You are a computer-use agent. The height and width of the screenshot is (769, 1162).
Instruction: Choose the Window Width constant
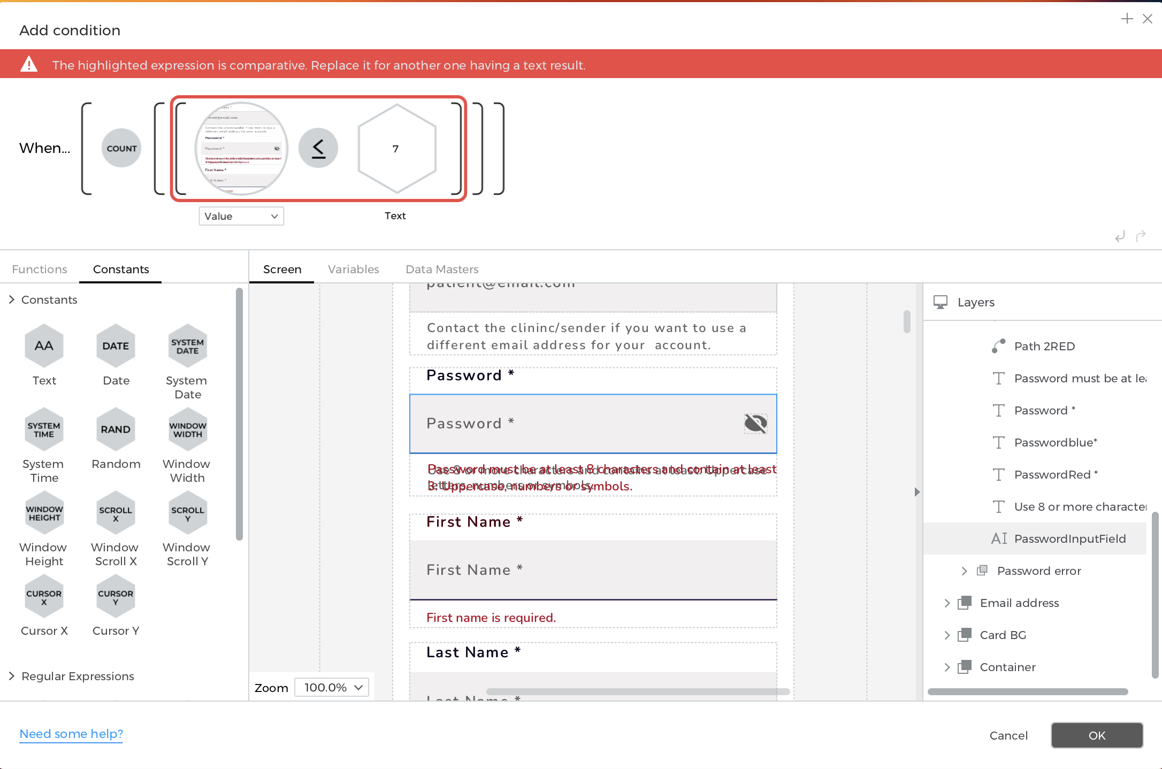click(x=187, y=429)
